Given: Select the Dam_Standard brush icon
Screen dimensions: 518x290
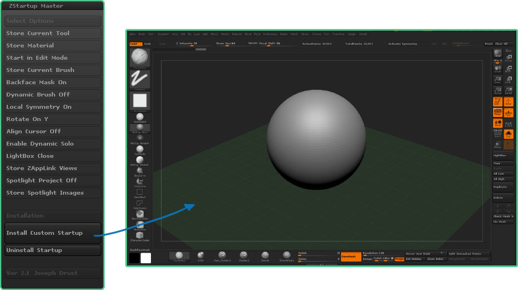Looking at the screenshot, I should tap(222, 256).
